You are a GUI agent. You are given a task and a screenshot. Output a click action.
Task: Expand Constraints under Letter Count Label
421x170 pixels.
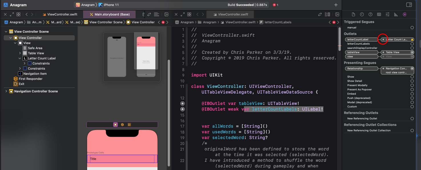[24, 63]
